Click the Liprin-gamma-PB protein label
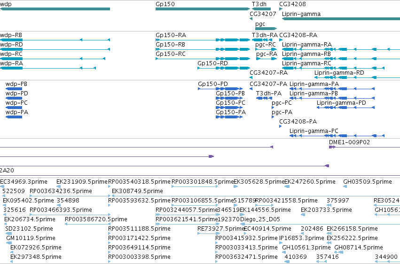 (x=314, y=93)
